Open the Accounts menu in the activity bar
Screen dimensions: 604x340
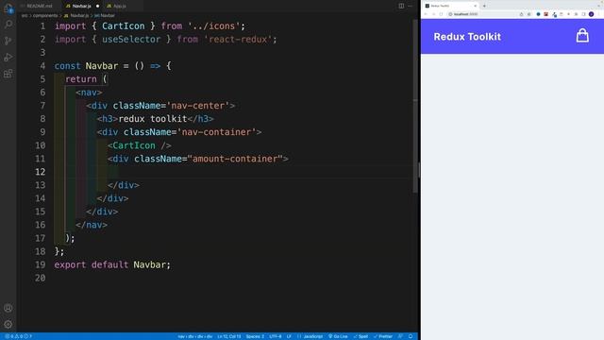pyautogui.click(x=8, y=308)
